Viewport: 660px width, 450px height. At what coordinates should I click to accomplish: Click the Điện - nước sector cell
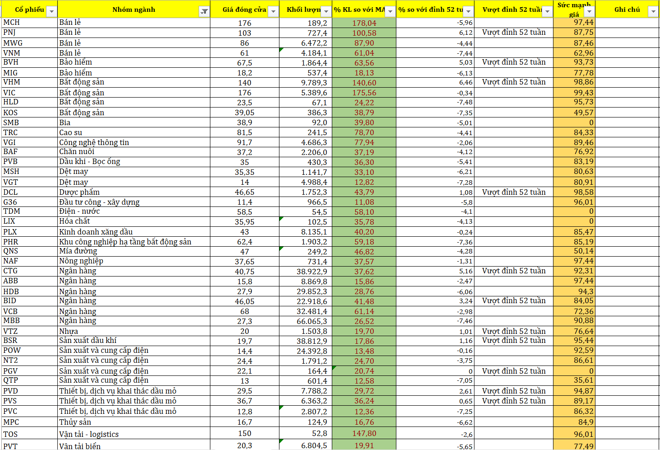point(134,211)
